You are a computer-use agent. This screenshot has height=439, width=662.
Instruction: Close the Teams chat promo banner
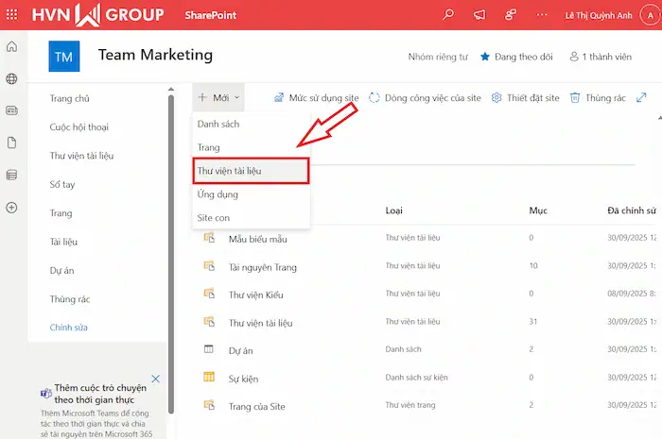[x=156, y=380]
